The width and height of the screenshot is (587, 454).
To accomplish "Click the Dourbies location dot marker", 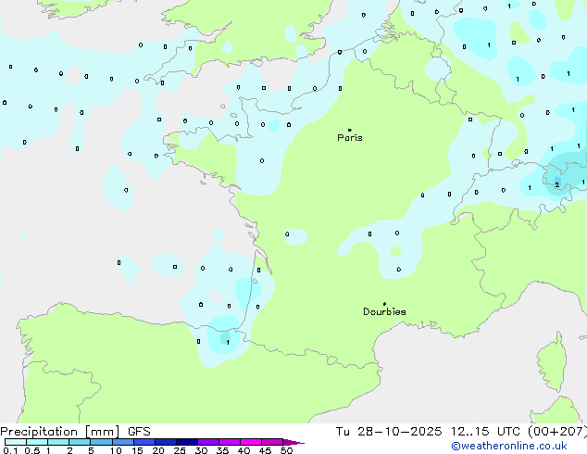I will tap(384, 304).
